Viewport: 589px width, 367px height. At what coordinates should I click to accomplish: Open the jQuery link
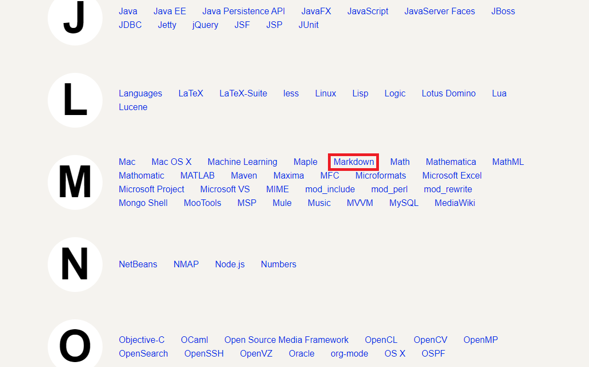(205, 25)
